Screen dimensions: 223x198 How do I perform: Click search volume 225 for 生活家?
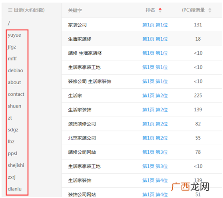pos(198,95)
